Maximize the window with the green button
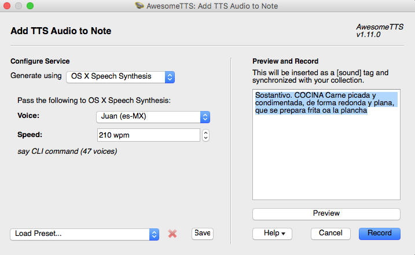 click(30, 6)
